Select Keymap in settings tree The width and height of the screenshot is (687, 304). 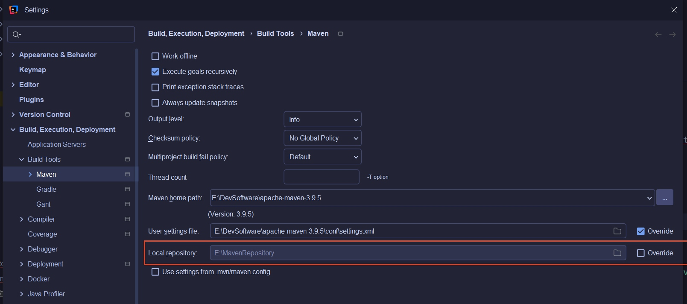[32, 70]
